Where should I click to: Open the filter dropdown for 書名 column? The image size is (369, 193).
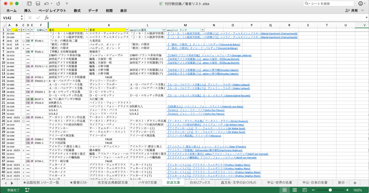point(86,30)
